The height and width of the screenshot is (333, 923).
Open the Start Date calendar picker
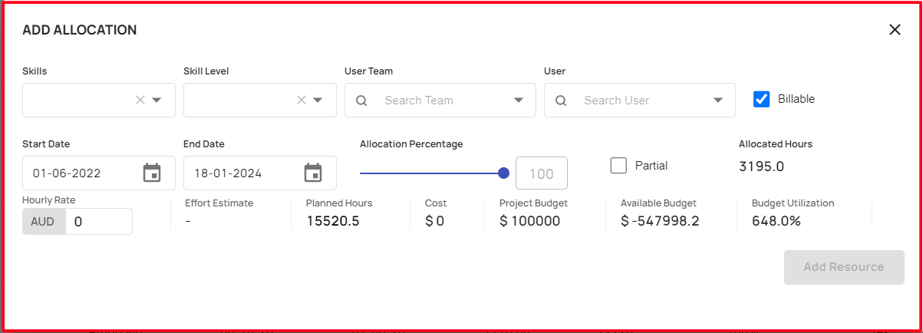click(152, 173)
